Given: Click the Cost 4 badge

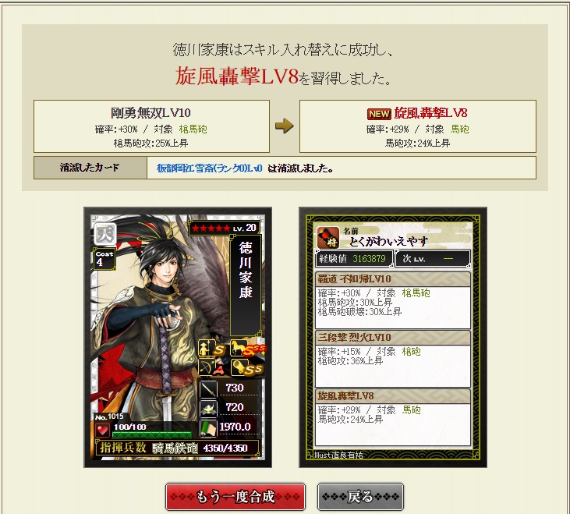Looking at the screenshot, I should (x=104, y=258).
